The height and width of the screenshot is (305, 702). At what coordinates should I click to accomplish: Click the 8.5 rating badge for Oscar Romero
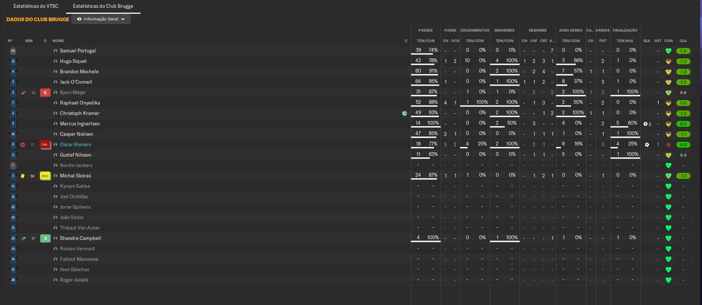[683, 145]
